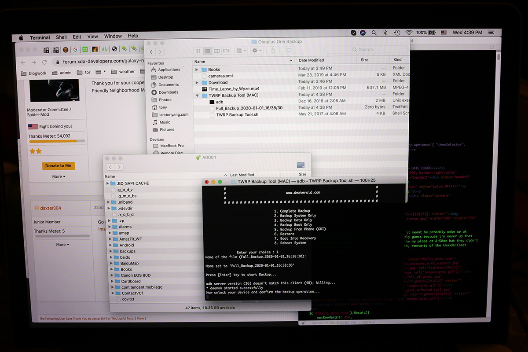Open the Spotlight search icon in menu bar
Image resolution: width=528 pixels, height=352 pixels.
click(374, 33)
